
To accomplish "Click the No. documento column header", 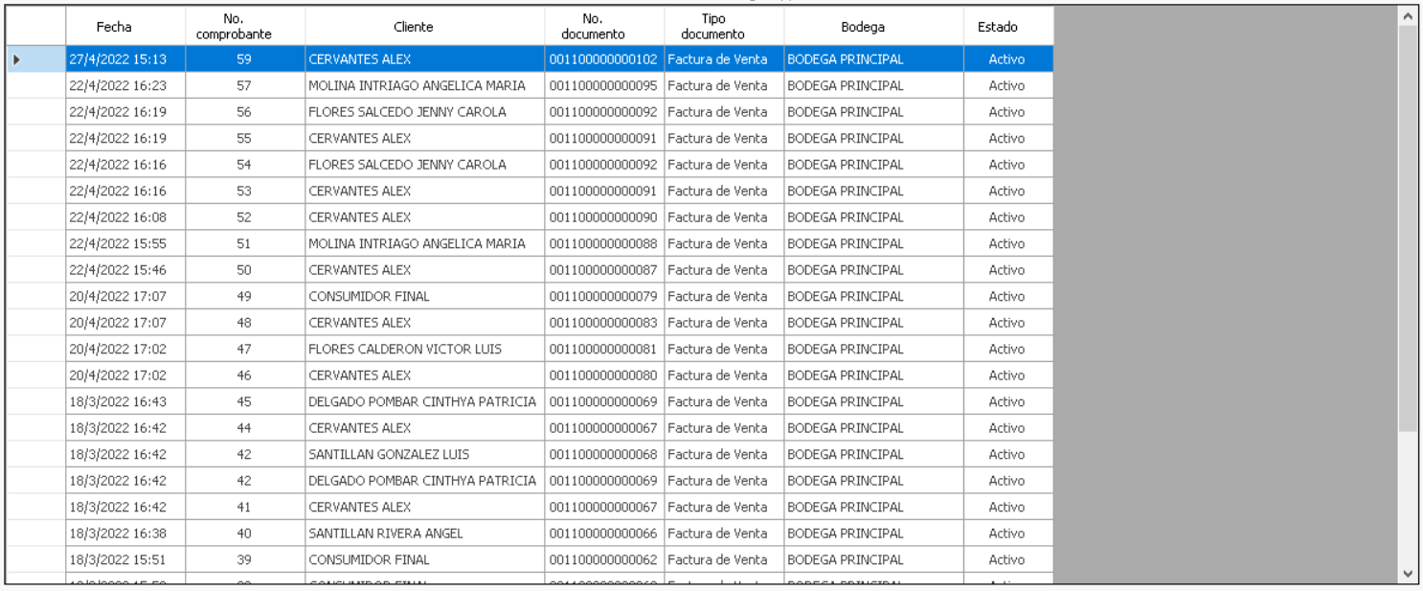I will pyautogui.click(x=593, y=27).
